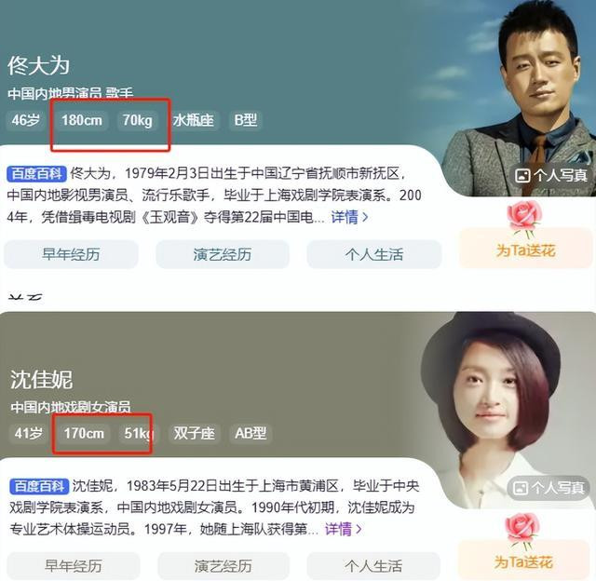Open 早年经历 tab under 佟大为
This screenshot has width=596, height=581.
71,254
